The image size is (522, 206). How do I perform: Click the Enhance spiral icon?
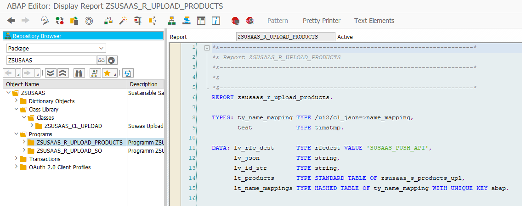[x=89, y=21]
